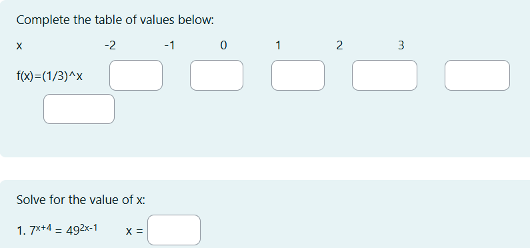Select the fifth answer box in f(x) row
The image size is (530, 248).
(477, 75)
